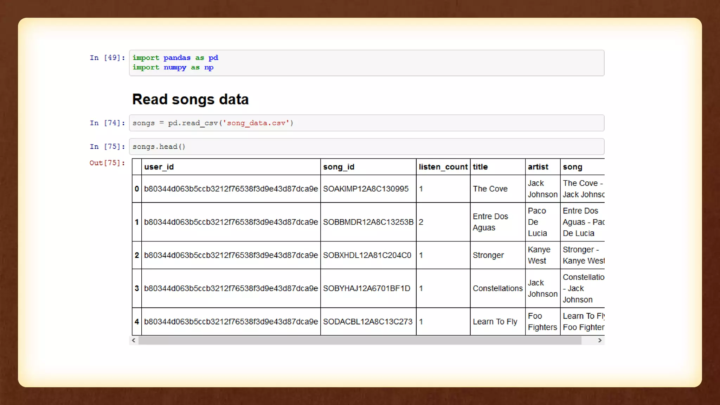The height and width of the screenshot is (405, 720).
Task: Click the song column header
Action: click(572, 167)
